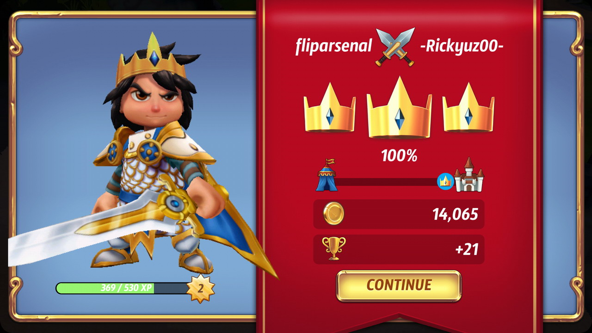Tap the crossed swords versus icon
The image size is (592, 333).
[x=395, y=47]
